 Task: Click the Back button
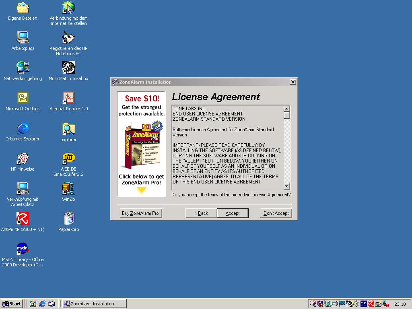201,213
